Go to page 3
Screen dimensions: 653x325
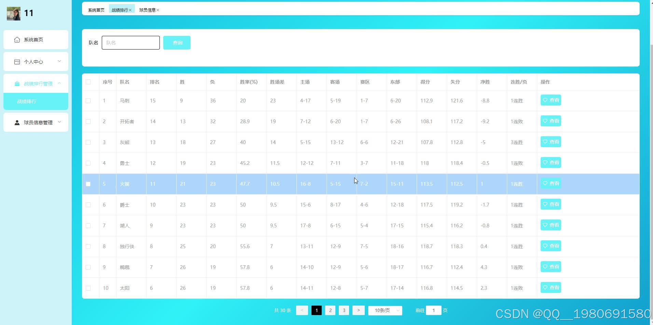(x=344, y=310)
